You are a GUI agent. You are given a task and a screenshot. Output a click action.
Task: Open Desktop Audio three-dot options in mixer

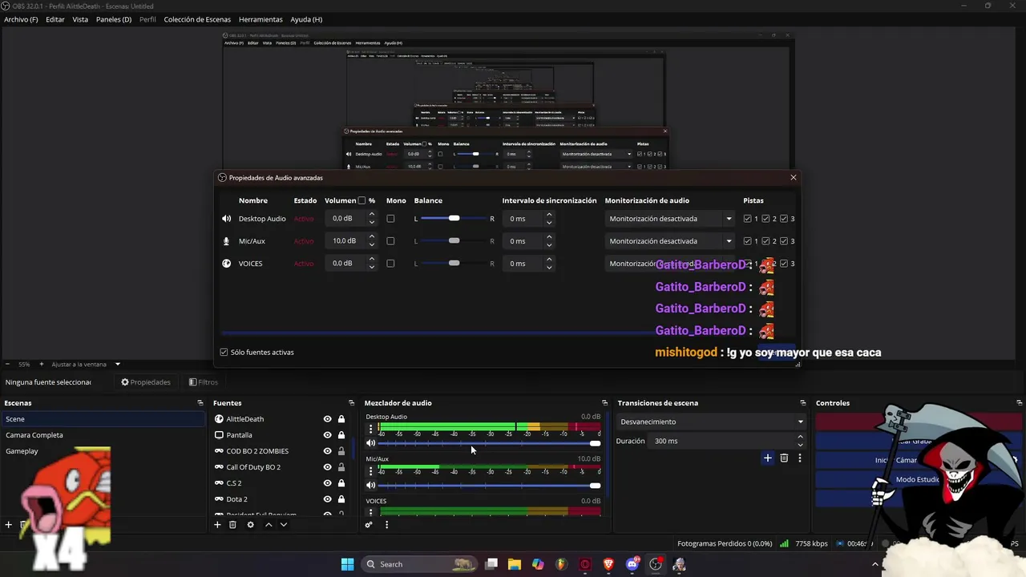pyautogui.click(x=370, y=429)
